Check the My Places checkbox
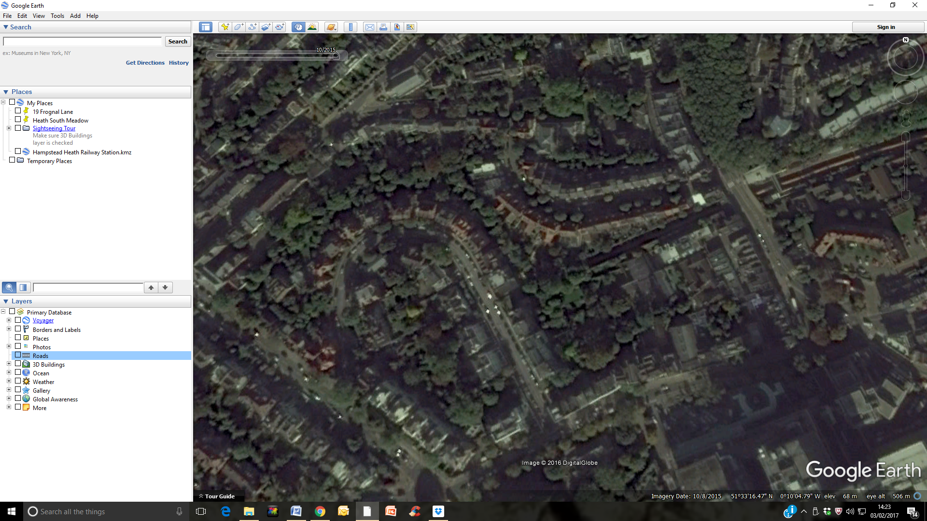Image resolution: width=927 pixels, height=521 pixels. click(12, 102)
